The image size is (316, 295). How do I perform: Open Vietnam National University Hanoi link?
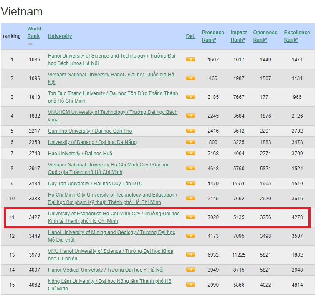click(x=111, y=78)
